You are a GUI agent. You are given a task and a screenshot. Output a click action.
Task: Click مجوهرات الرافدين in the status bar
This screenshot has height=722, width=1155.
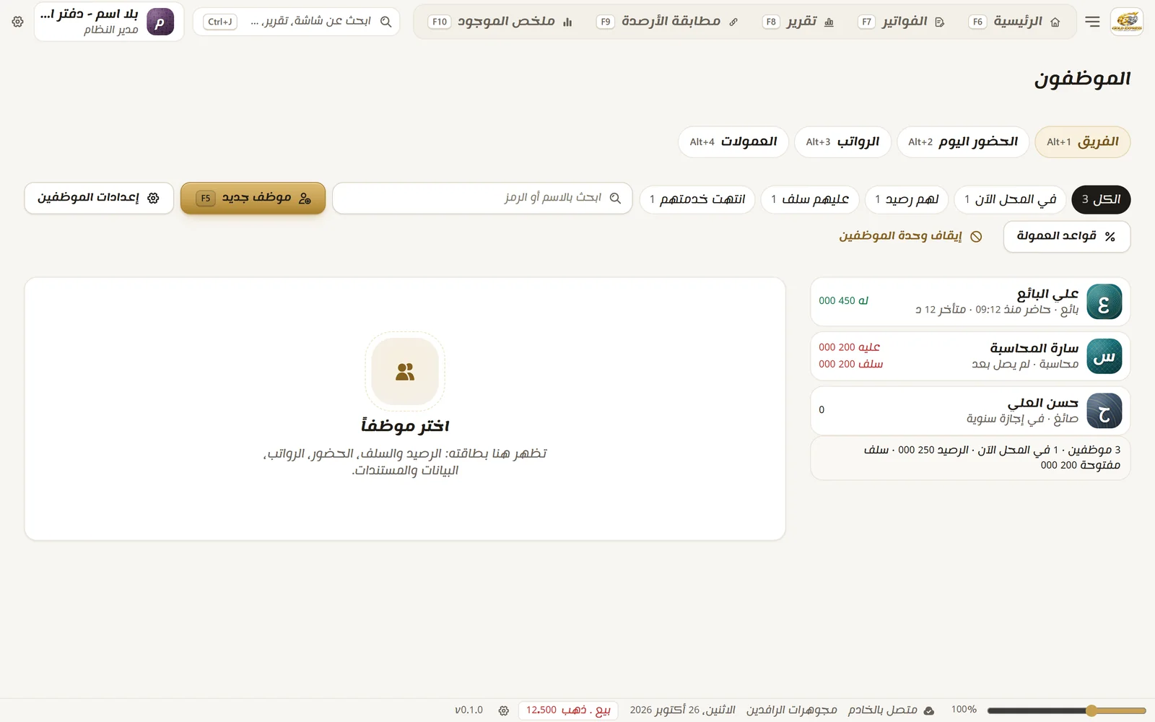(791, 710)
